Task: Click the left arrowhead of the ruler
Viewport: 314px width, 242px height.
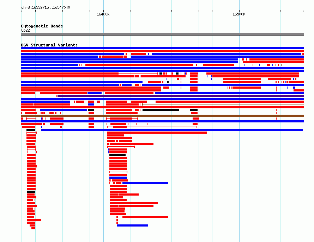Action: (22, 11)
